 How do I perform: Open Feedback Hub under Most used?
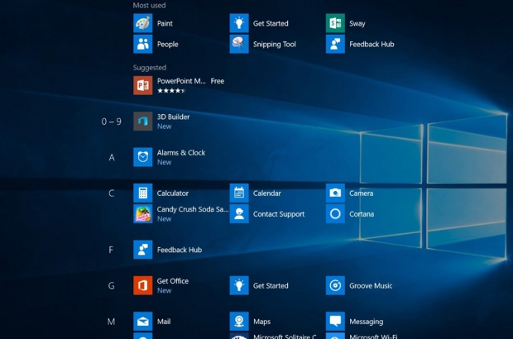(335, 44)
